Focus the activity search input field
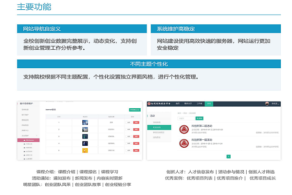Image resolution: width=292 pixels, height=195 pixels. pos(186,118)
